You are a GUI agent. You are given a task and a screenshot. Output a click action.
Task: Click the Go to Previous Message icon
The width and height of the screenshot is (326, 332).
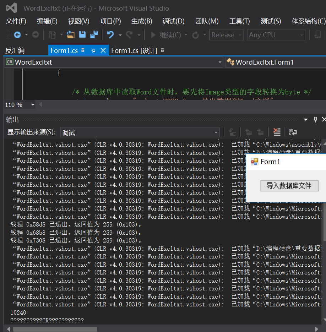pos(249,132)
